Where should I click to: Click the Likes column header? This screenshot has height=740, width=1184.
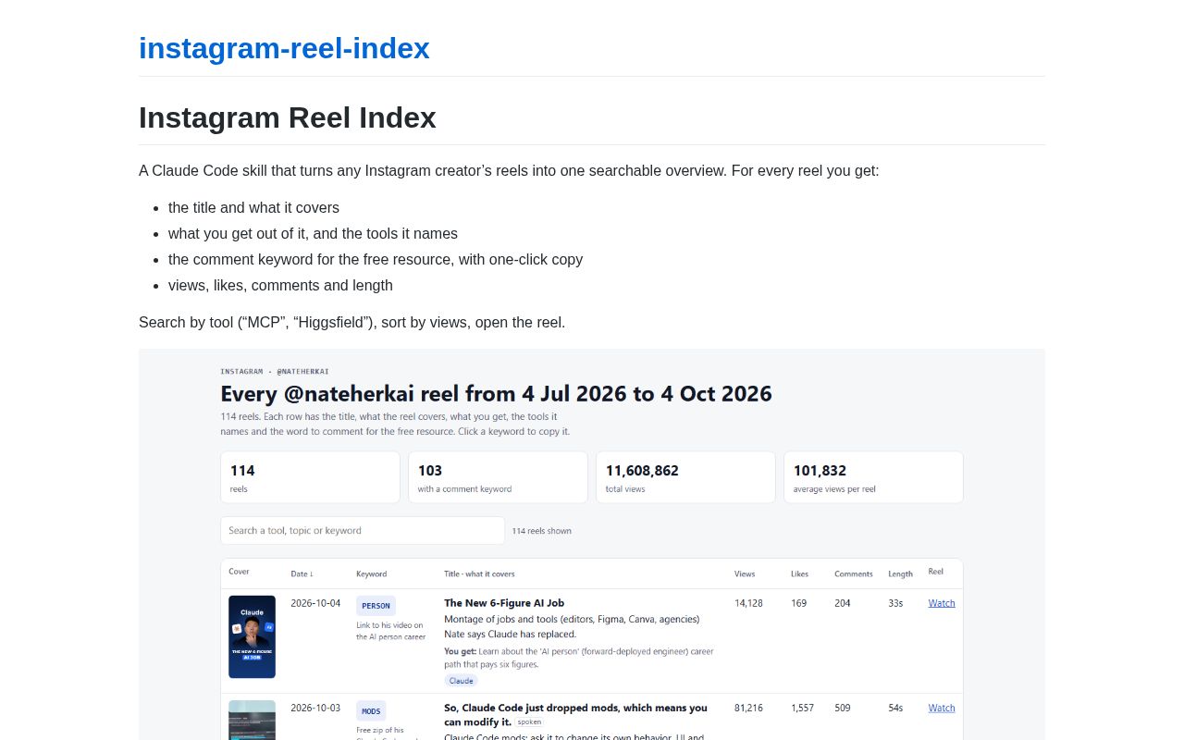(799, 573)
